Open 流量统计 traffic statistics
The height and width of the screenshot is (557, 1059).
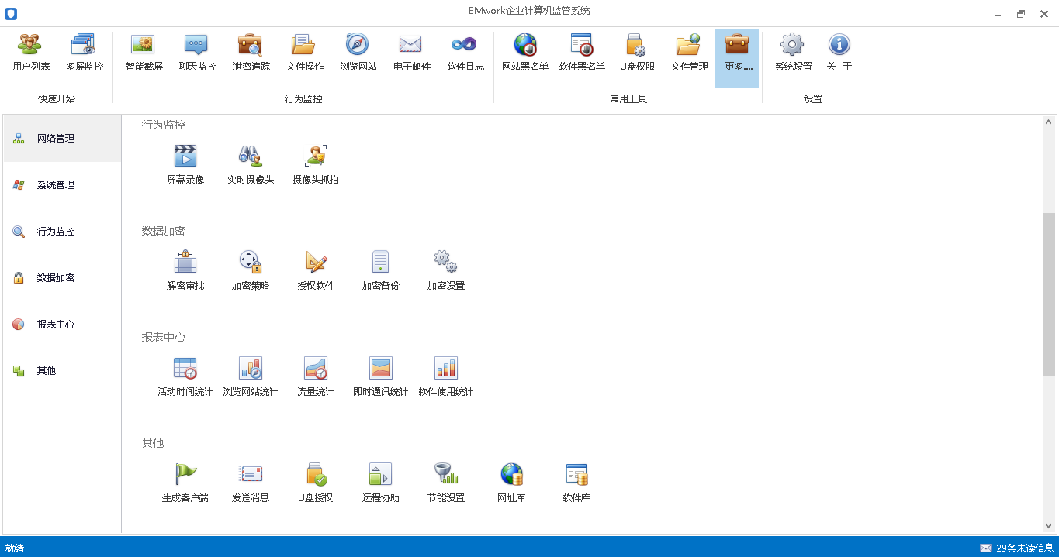point(316,376)
